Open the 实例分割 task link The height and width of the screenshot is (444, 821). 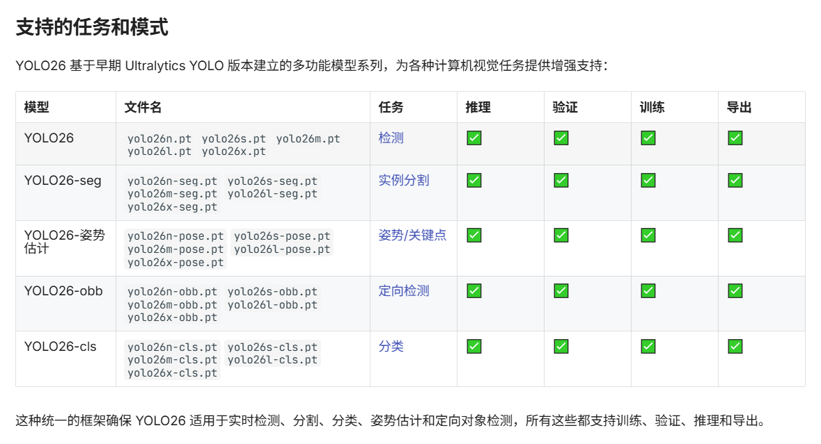click(404, 180)
